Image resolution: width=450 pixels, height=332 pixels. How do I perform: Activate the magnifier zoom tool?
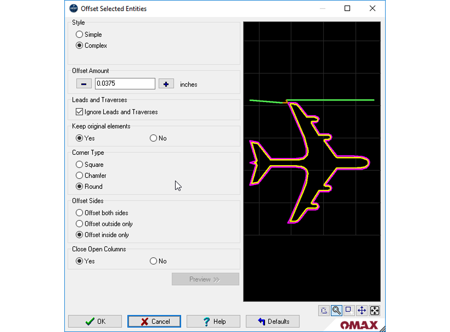click(336, 311)
